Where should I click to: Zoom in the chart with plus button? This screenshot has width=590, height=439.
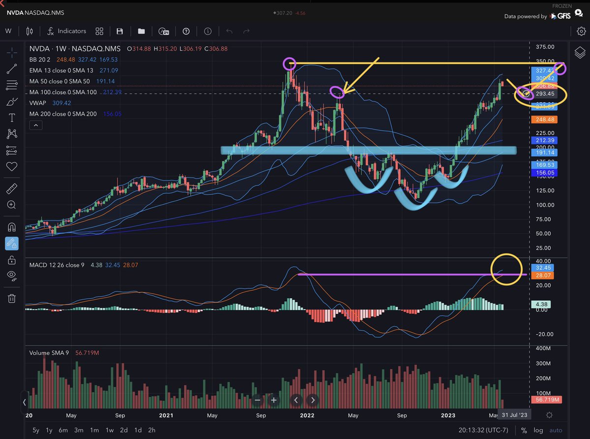[x=274, y=400]
